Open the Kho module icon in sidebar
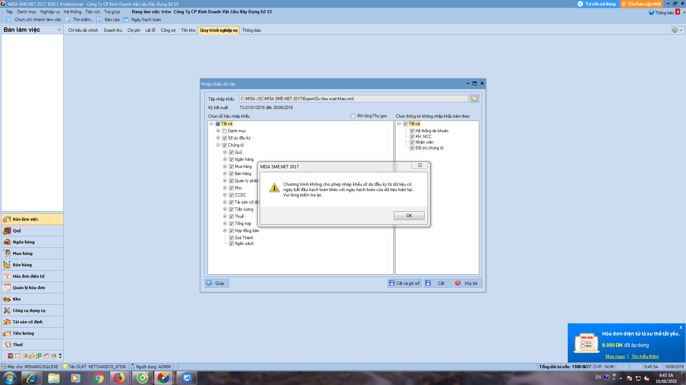 [7, 299]
